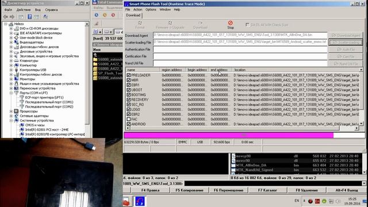Uncheck the PRELOADER partition checkbox
The width and height of the screenshot is (368, 207).
pyautogui.click(x=128, y=75)
